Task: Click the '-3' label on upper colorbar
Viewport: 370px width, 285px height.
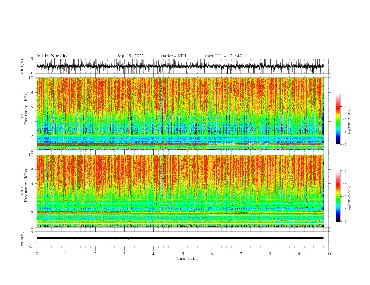Action: coord(344,94)
